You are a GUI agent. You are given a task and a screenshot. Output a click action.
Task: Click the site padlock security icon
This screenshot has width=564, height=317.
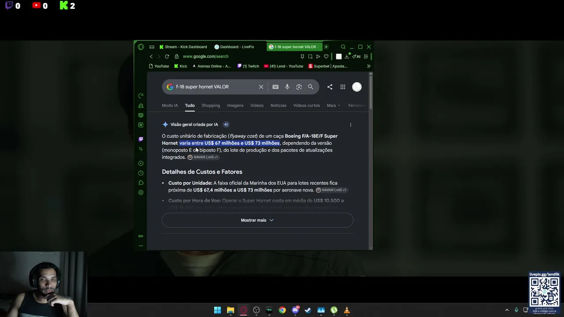(x=177, y=56)
